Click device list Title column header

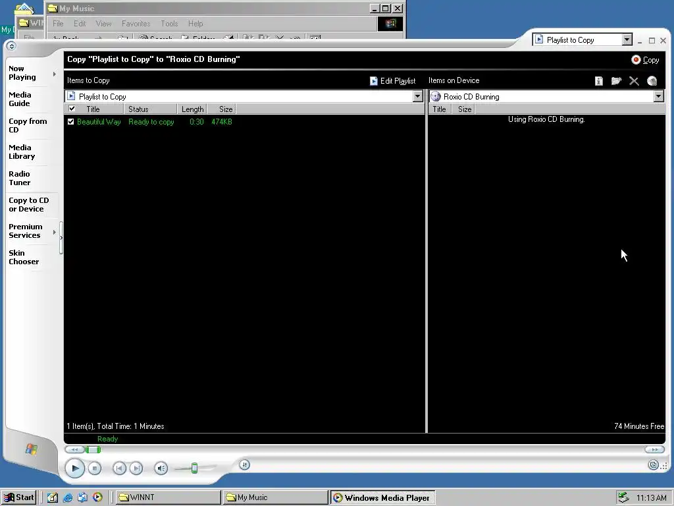tap(439, 109)
